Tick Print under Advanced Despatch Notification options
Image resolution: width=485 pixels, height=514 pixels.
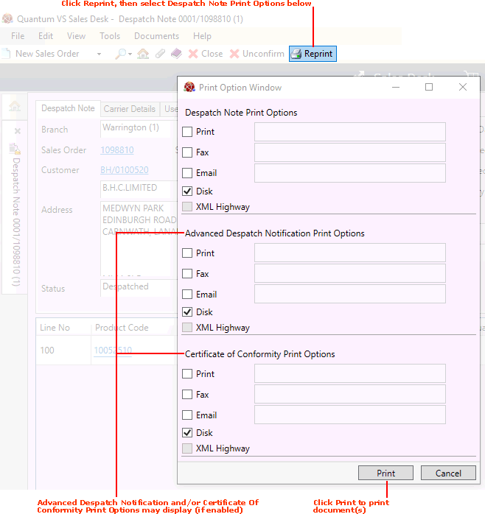(x=187, y=253)
